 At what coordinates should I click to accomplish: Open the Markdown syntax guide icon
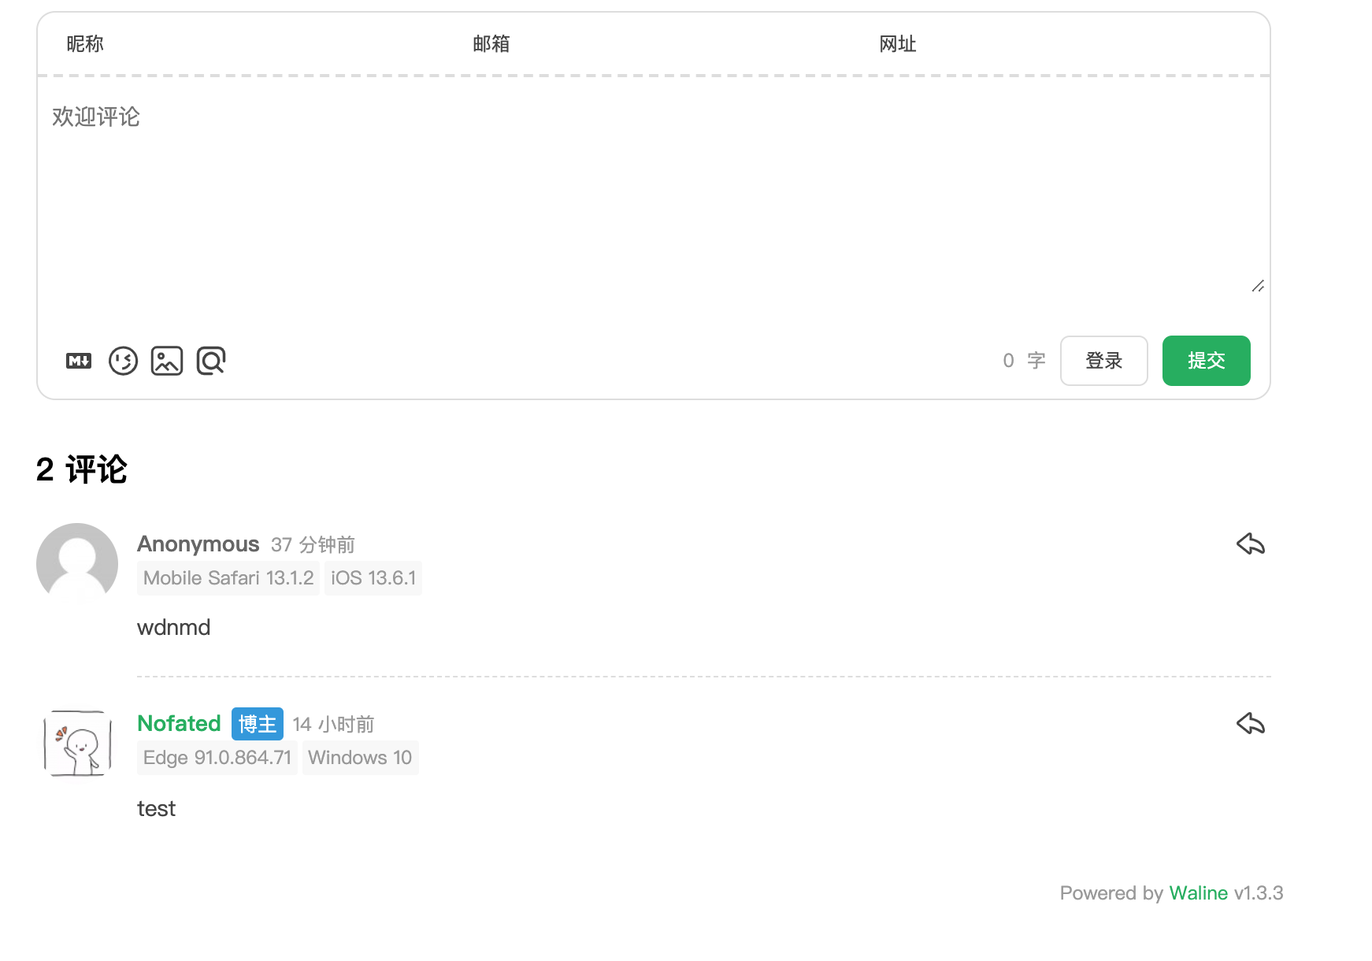point(78,360)
